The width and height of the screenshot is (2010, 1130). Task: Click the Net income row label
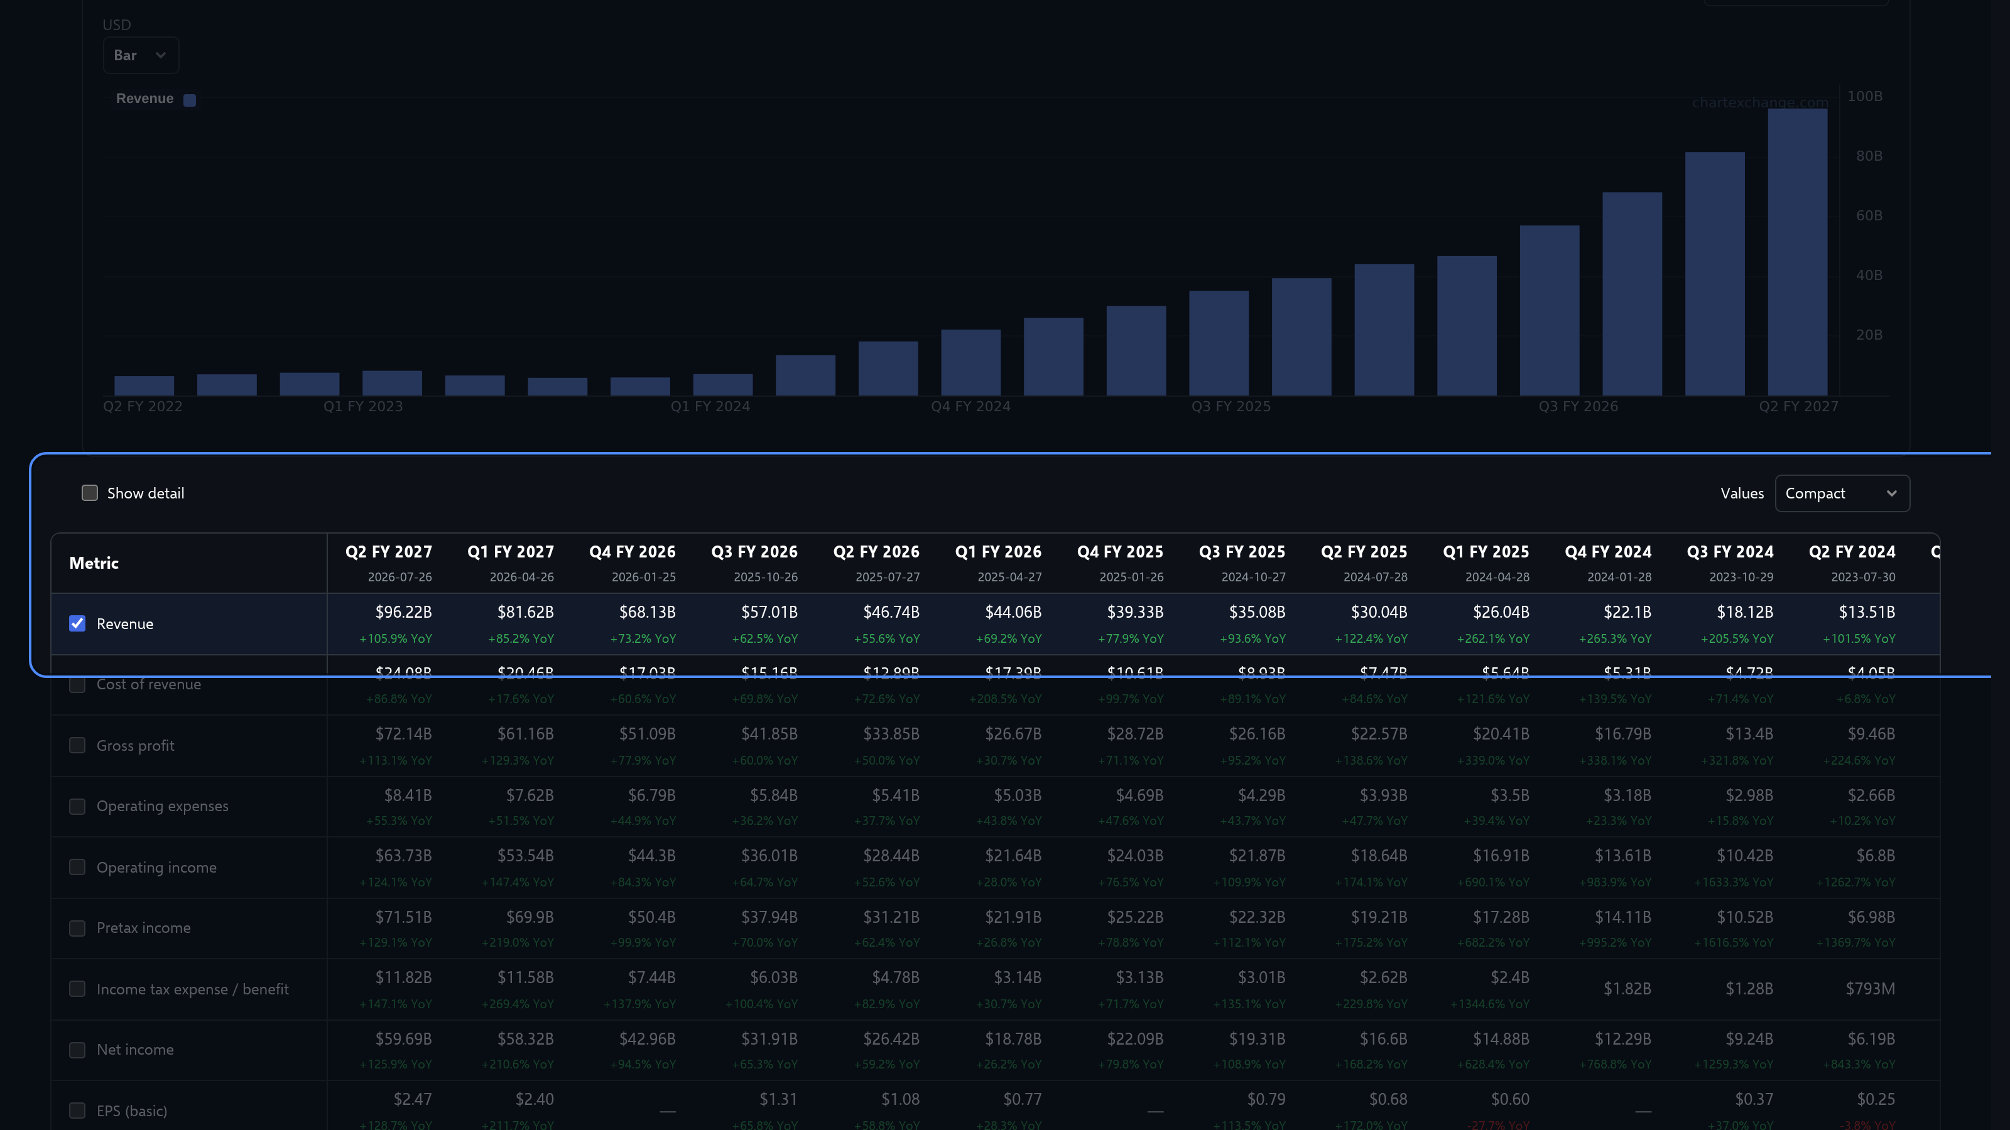135,1050
